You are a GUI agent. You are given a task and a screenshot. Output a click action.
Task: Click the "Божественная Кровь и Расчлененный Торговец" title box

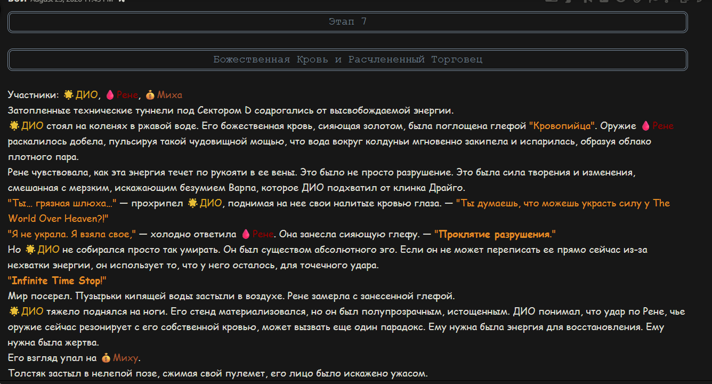pyautogui.click(x=347, y=60)
